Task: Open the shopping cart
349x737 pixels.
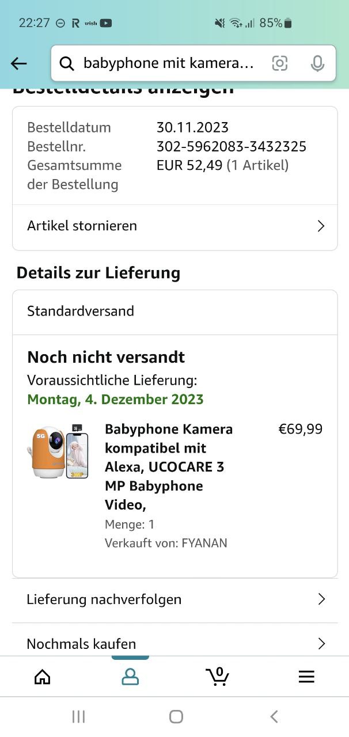Action: [217, 677]
